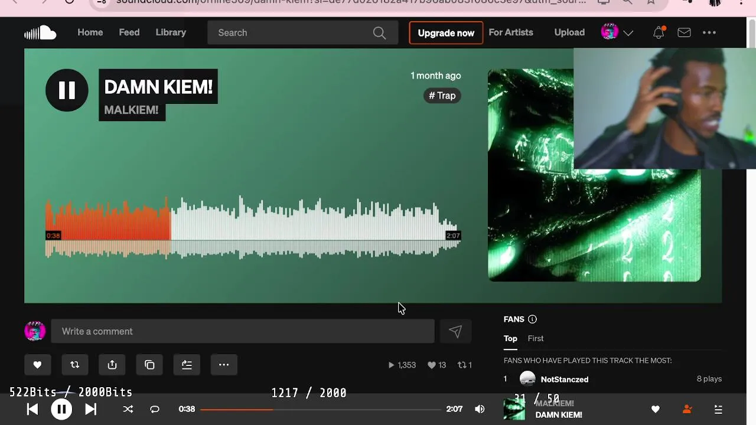Open the Library page
This screenshot has width=756, height=425.
[171, 32]
